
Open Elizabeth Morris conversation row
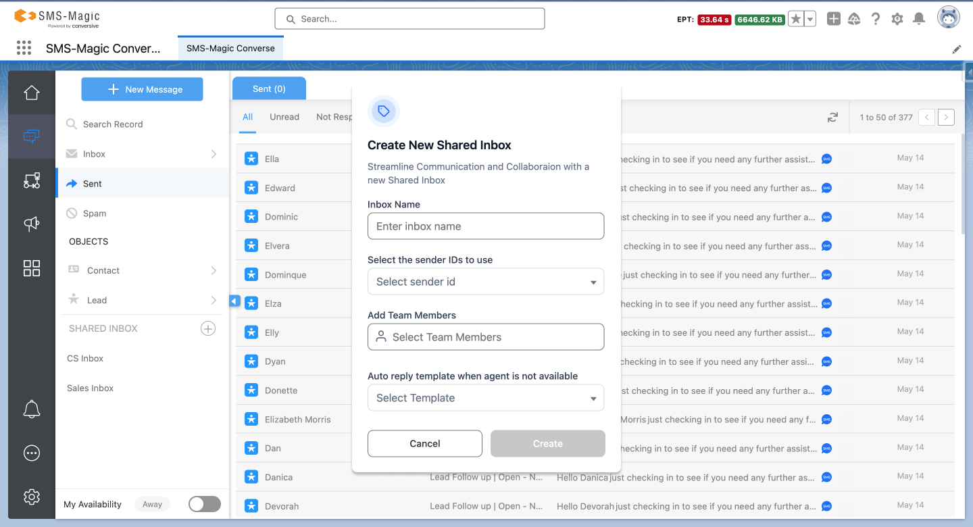tap(595, 420)
